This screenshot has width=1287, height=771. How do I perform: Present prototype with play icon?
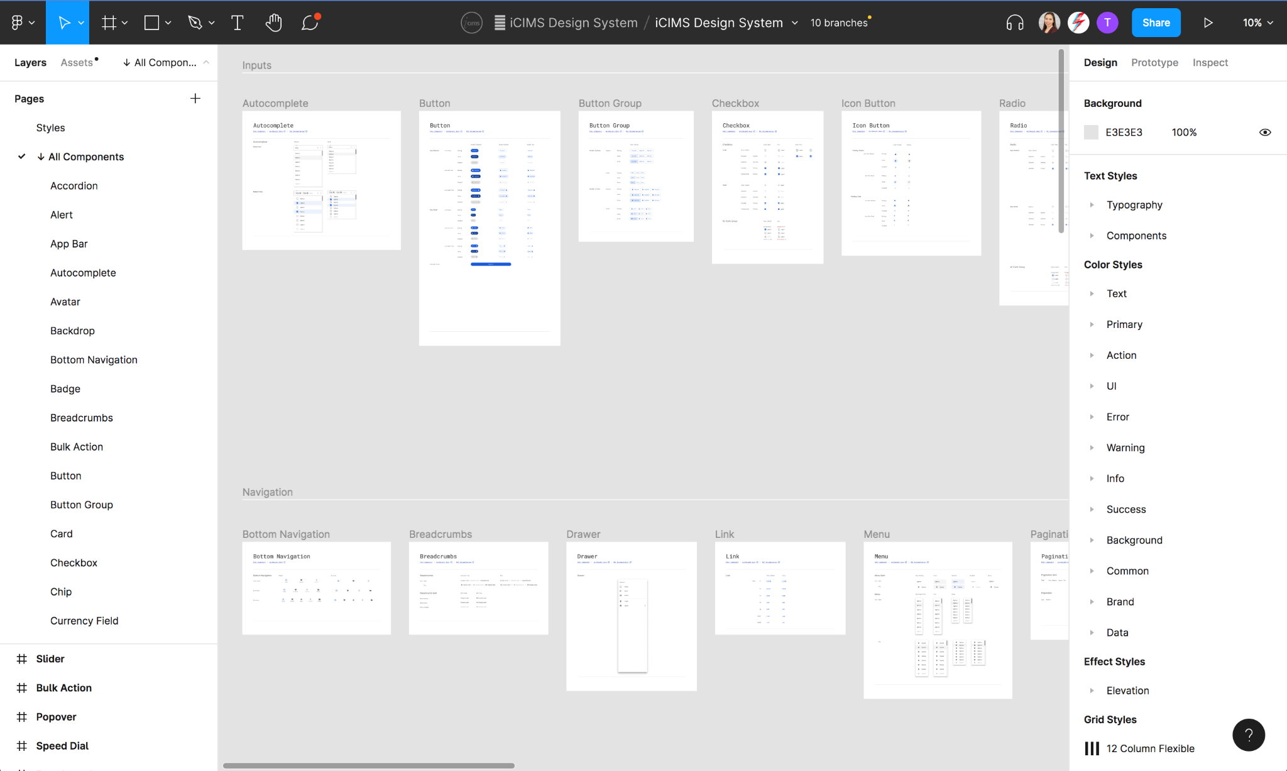(1208, 23)
